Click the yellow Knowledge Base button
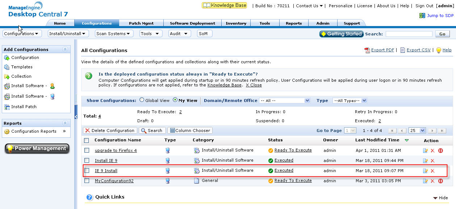This screenshot has height=209, width=456. tap(225, 5)
